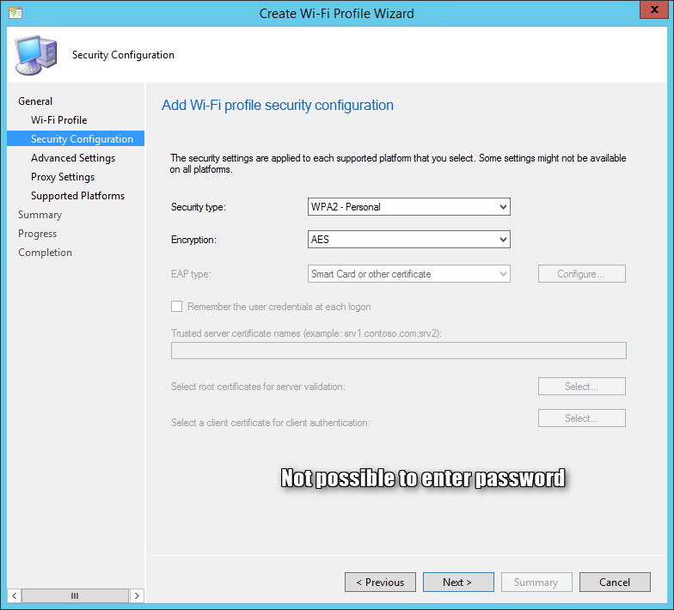Click the wizard icon in title bar
Viewport: 674px width, 610px height.
pyautogui.click(x=15, y=13)
